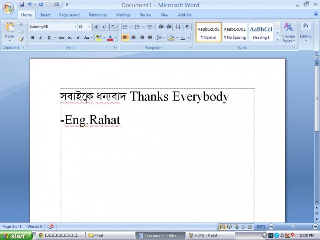The height and width of the screenshot is (240, 320).
Task: Activate the Format Painter brush
Action: (x=21, y=39)
